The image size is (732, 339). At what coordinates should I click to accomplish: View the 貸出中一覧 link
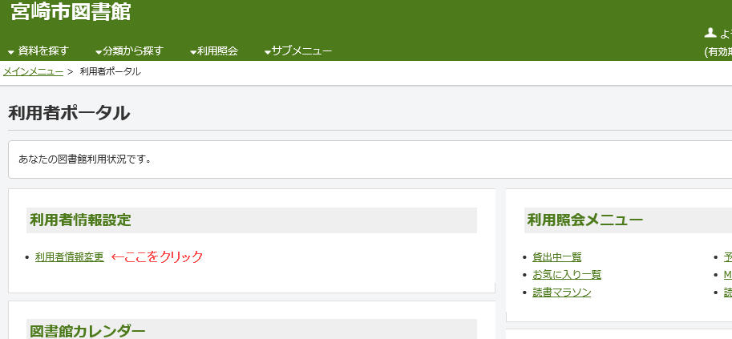[557, 257]
